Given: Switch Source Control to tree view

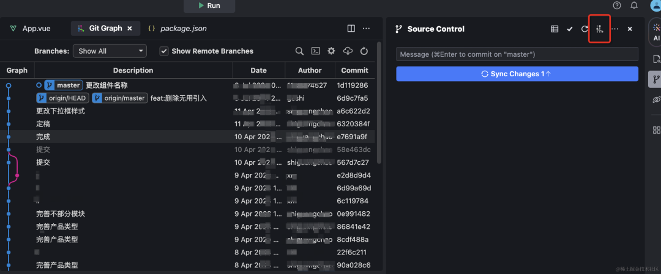Looking at the screenshot, I should coord(555,29).
